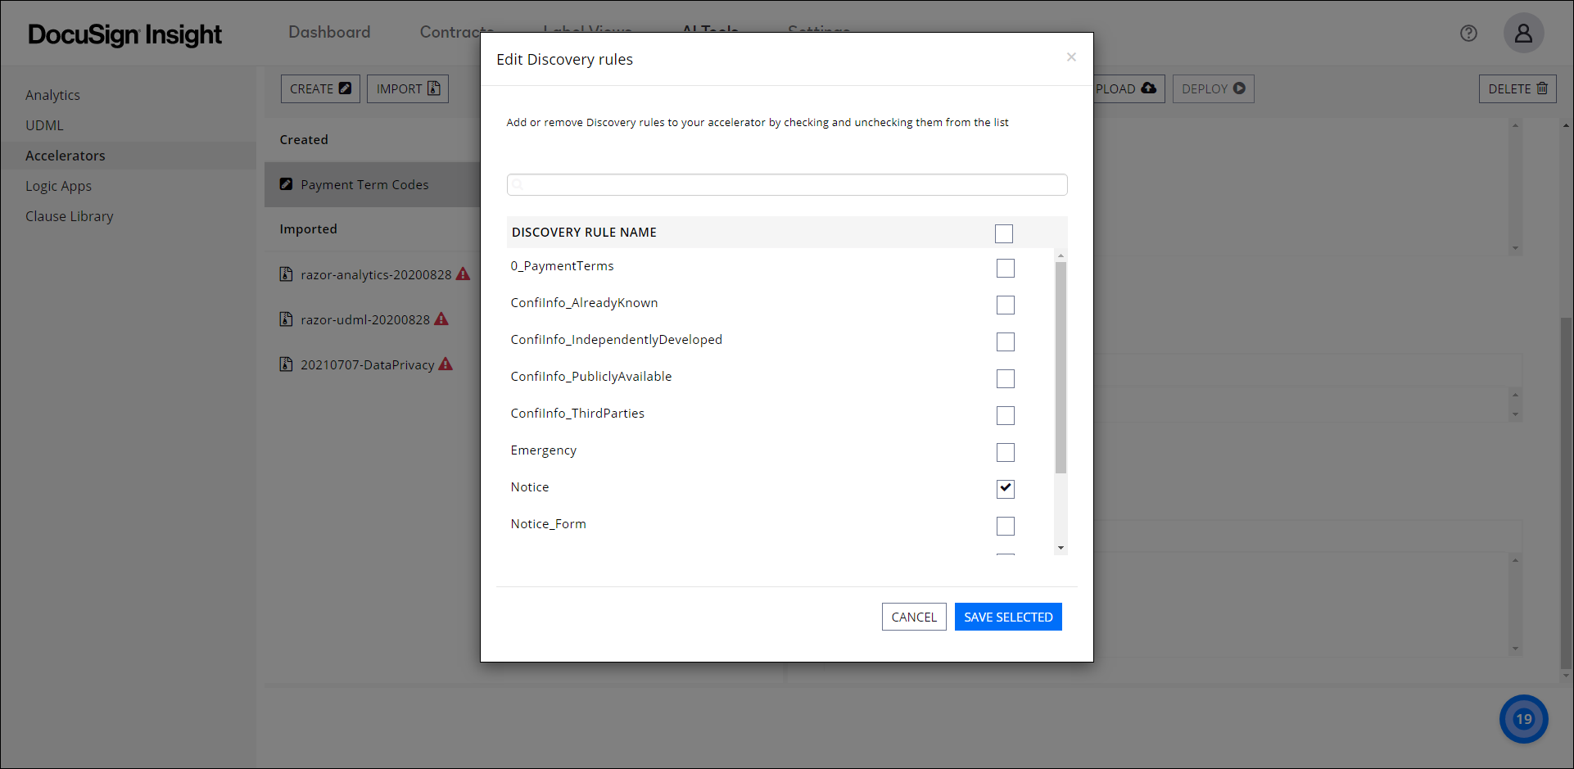Click the warning icon on 20210707-DataPrivacy
1574x769 pixels.
coord(446,364)
